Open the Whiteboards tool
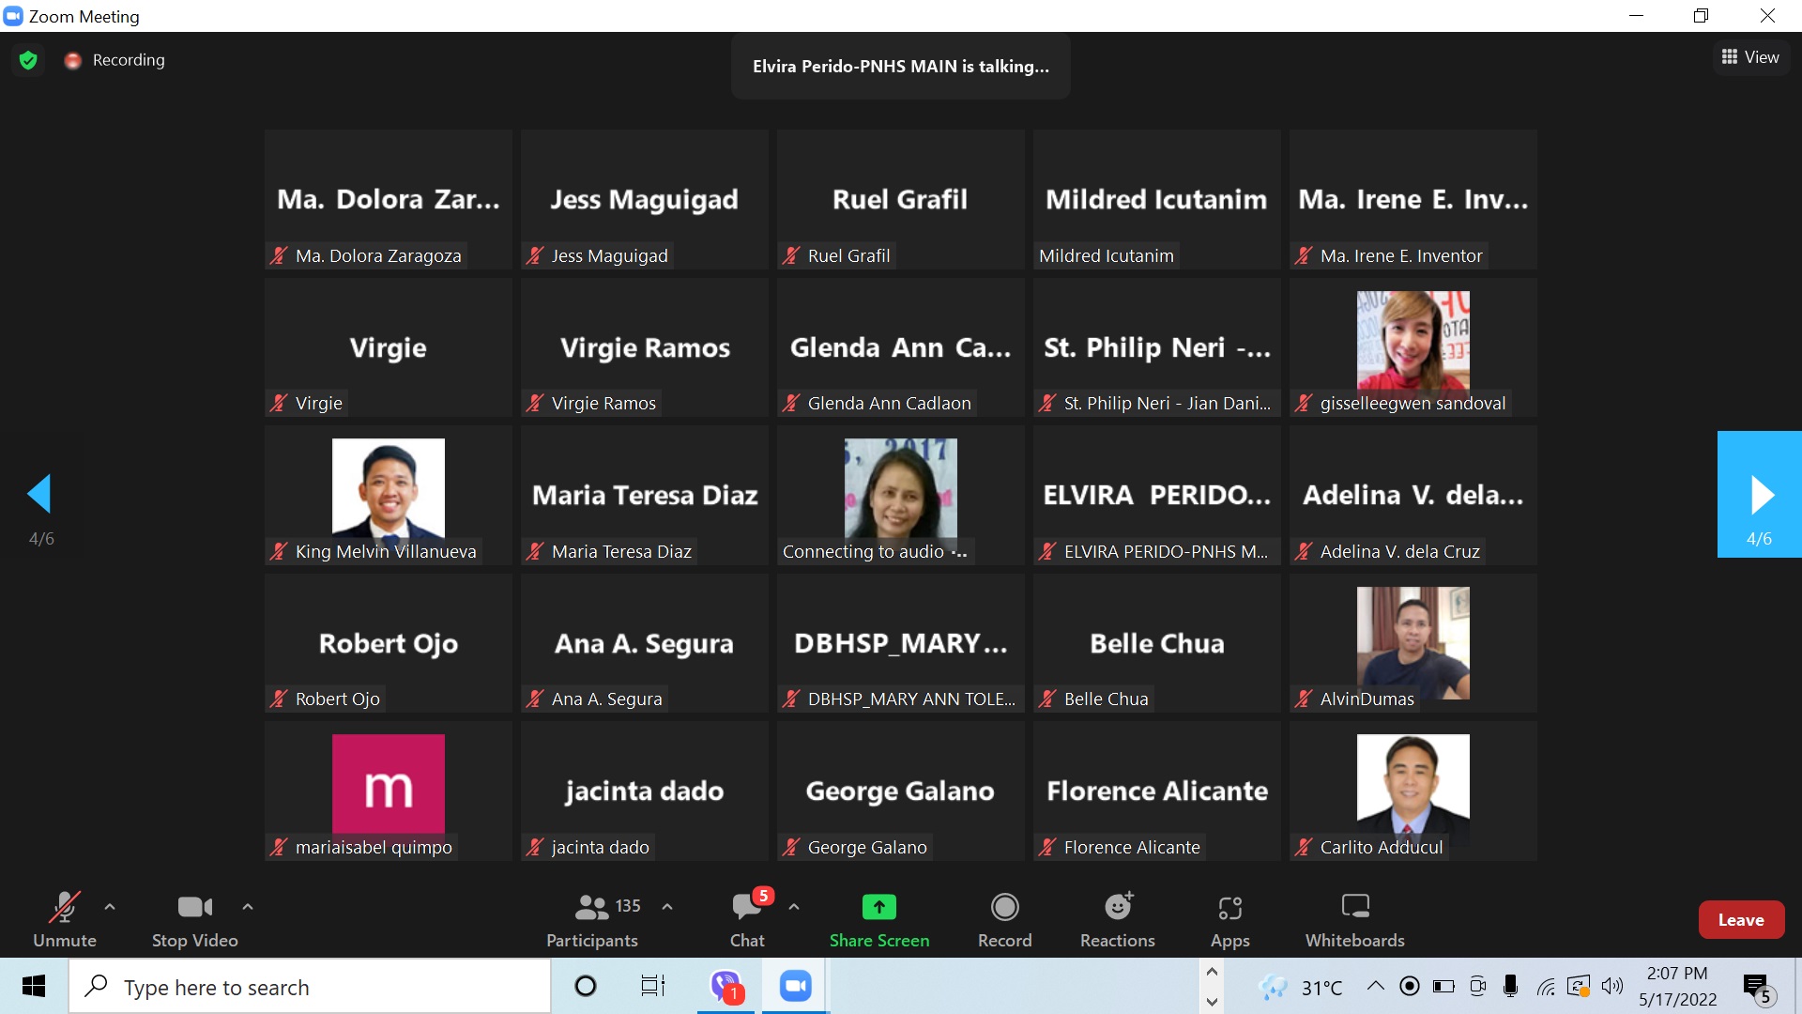Viewport: 1802px width, 1014px height. point(1354,919)
